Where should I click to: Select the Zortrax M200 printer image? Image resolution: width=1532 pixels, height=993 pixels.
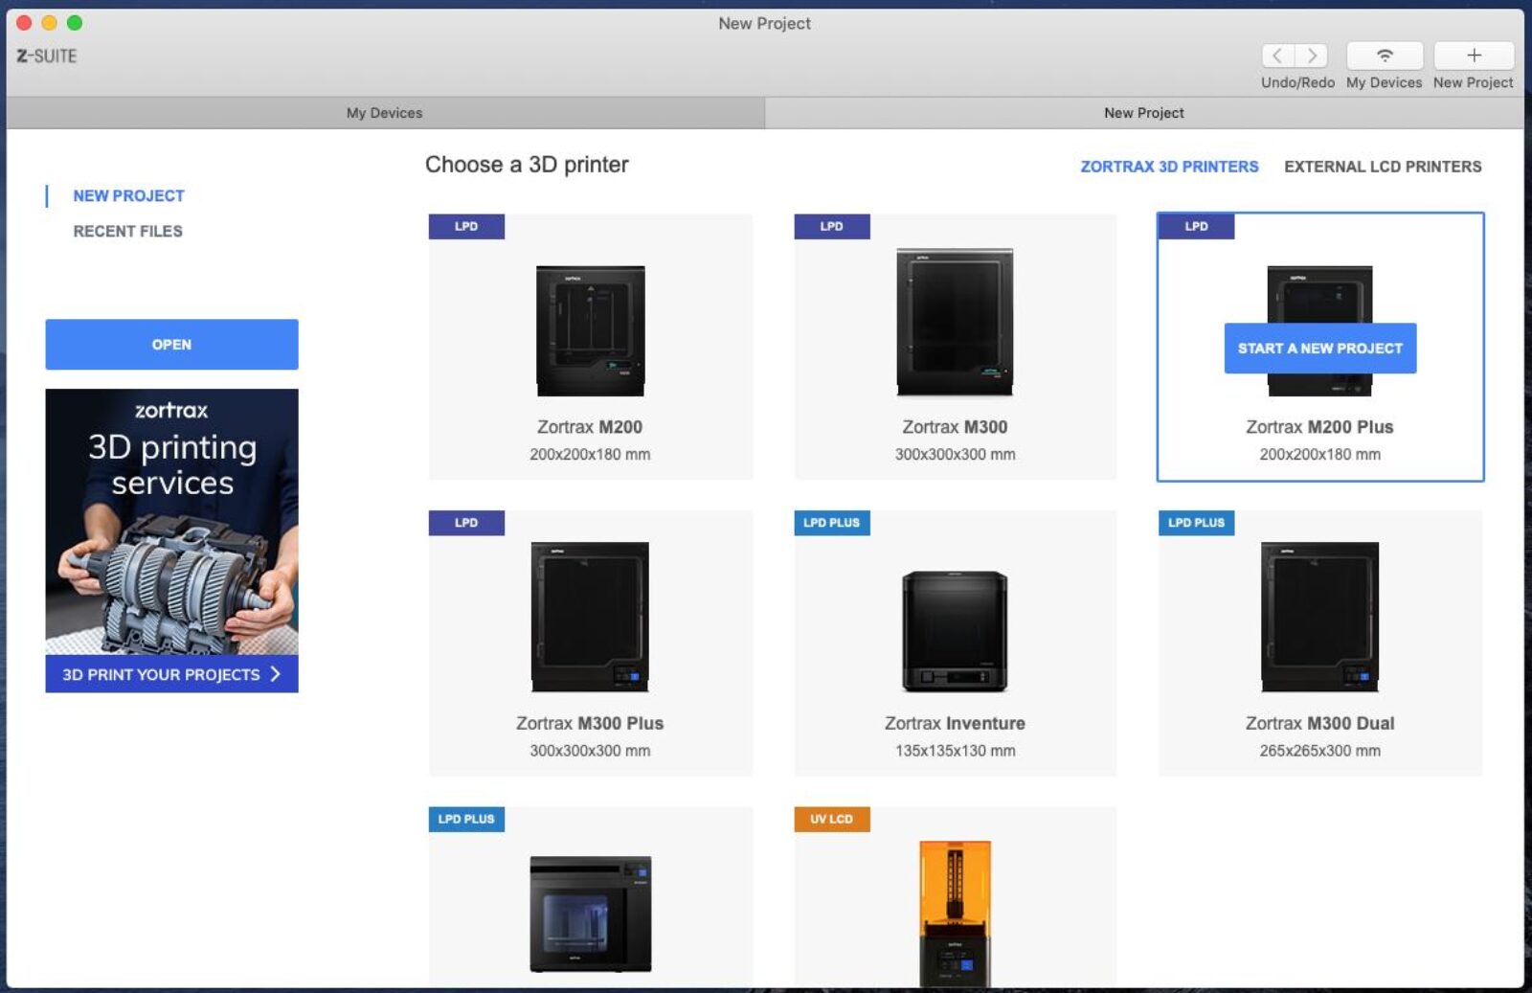[x=590, y=331]
